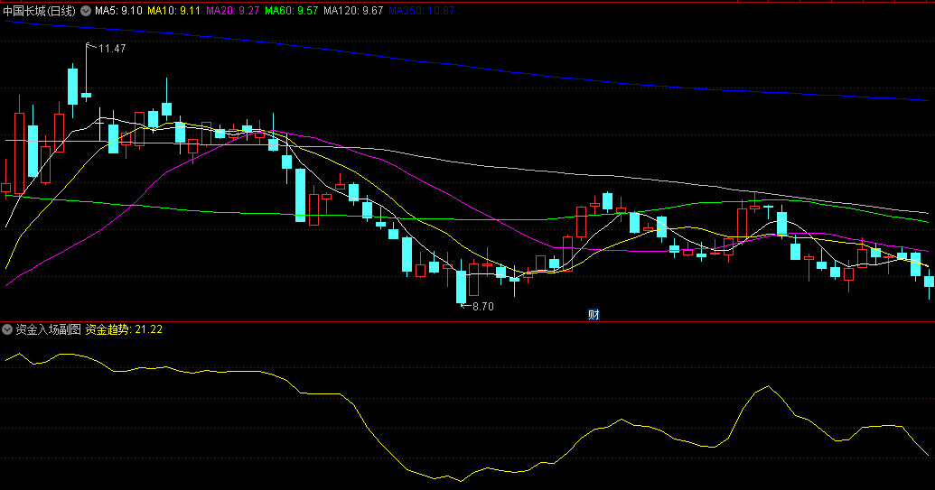Click the 资金入场副图 sub-chart title
Viewport: 935px width, 490px height.
48,329
